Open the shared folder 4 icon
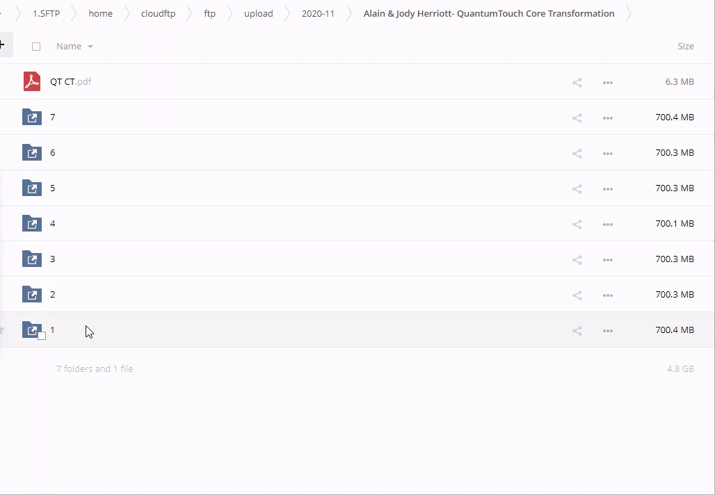The height and width of the screenshot is (495, 715). 32,224
